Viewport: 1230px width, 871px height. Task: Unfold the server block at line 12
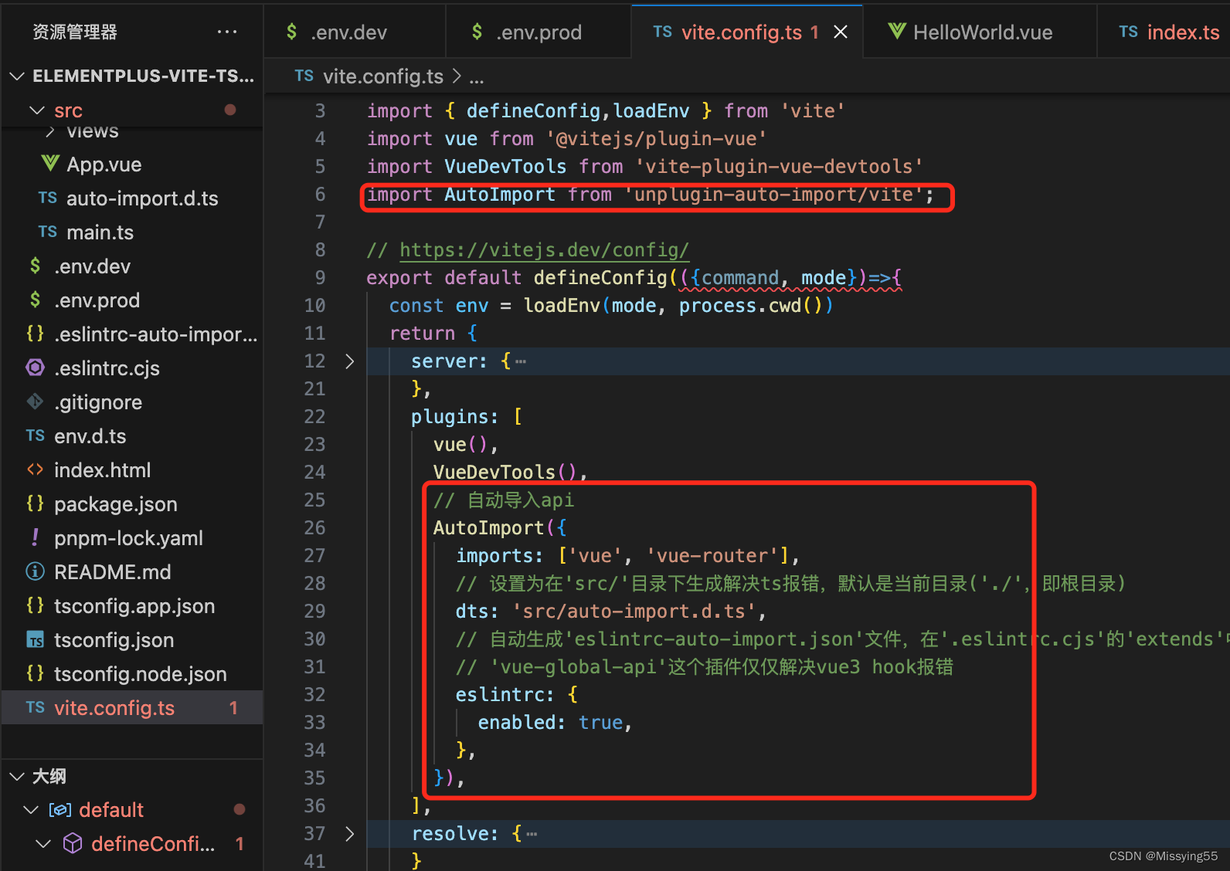coord(350,361)
